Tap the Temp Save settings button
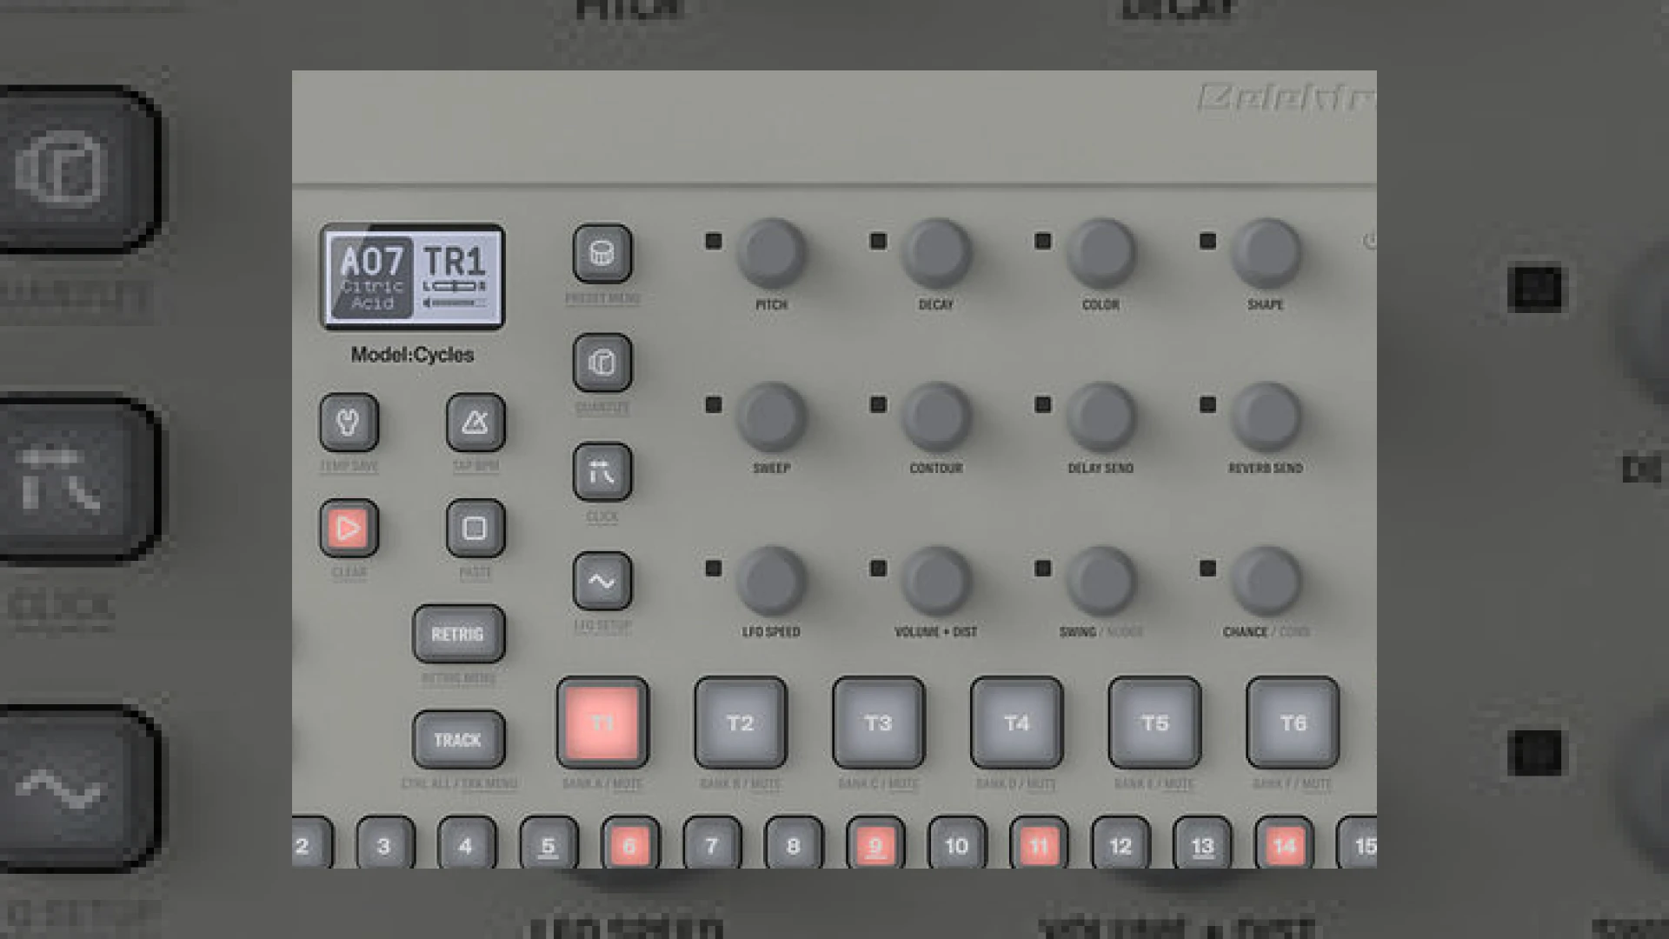The image size is (1669, 939). pos(349,423)
